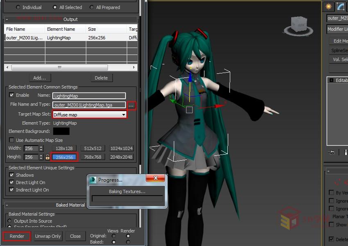
Task: Click the Close button in dialog
Action: pyautogui.click(x=75, y=236)
